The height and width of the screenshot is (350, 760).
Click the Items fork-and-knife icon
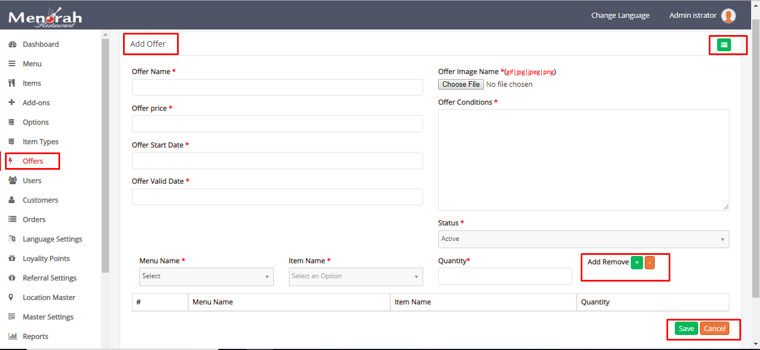click(12, 83)
